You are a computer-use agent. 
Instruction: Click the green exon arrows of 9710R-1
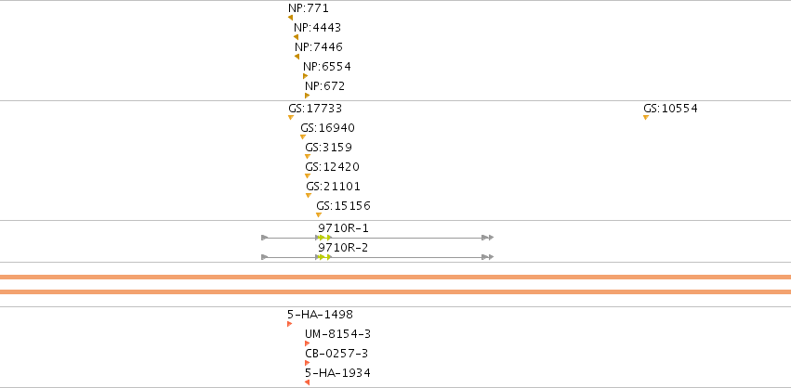(x=325, y=238)
